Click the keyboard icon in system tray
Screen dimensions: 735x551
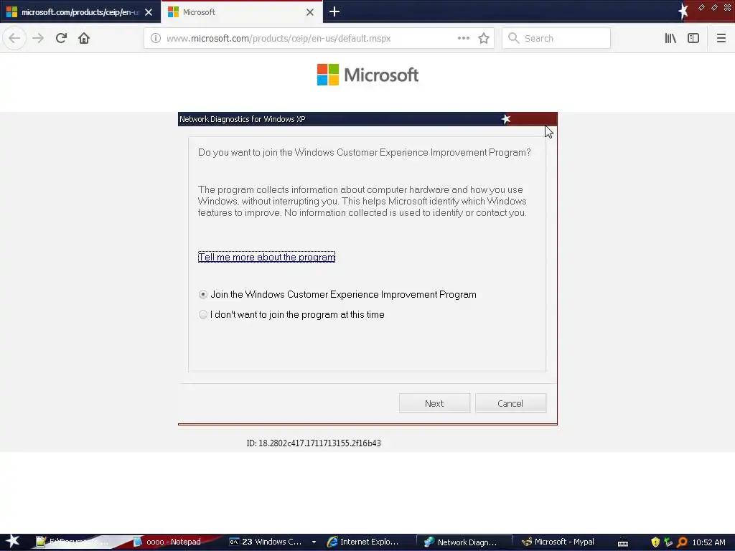pos(623,542)
